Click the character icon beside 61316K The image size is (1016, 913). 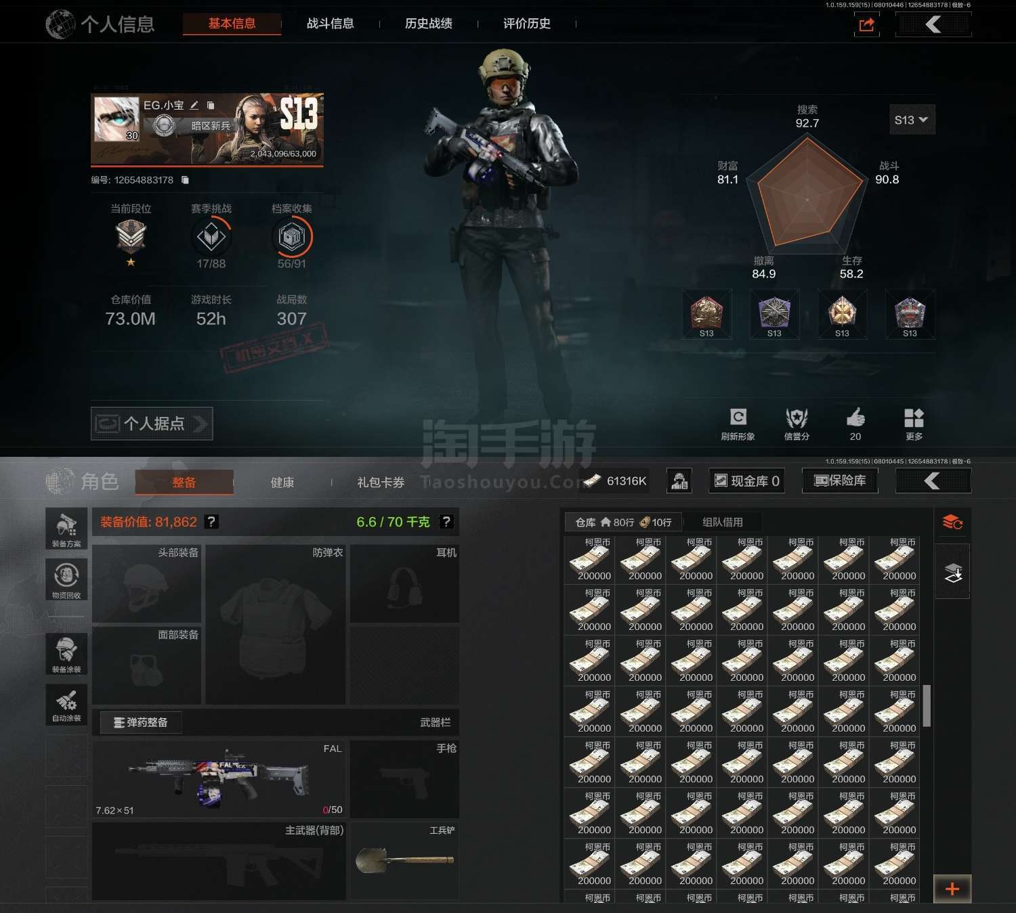tap(679, 481)
